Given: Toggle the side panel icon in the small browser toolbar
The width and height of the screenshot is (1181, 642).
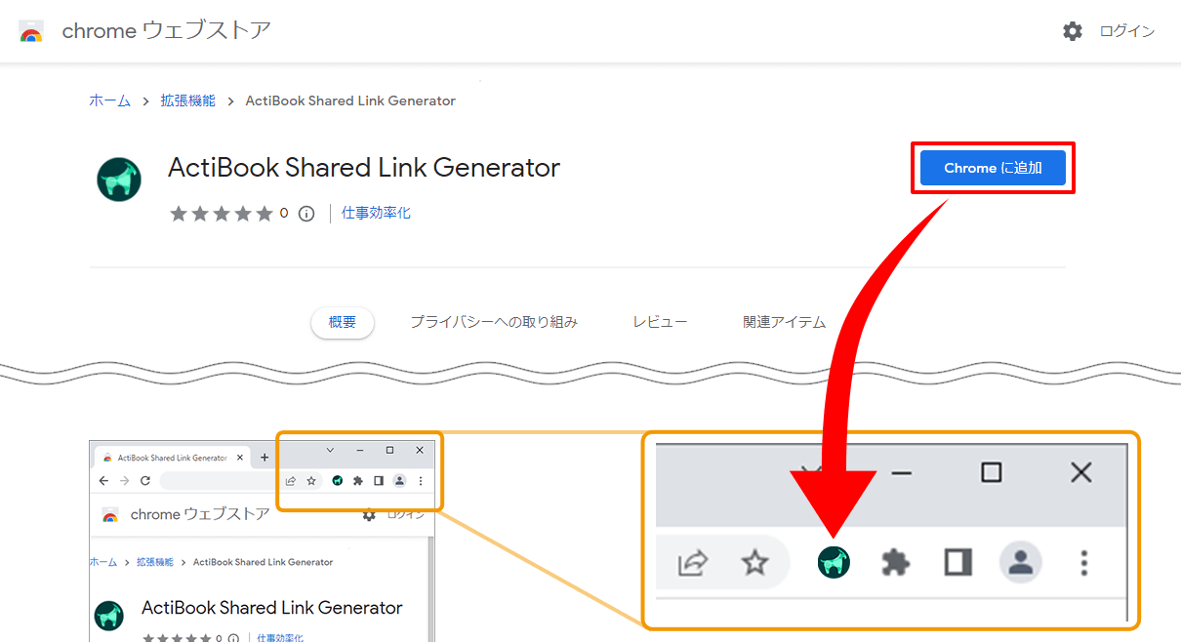Looking at the screenshot, I should 379,481.
